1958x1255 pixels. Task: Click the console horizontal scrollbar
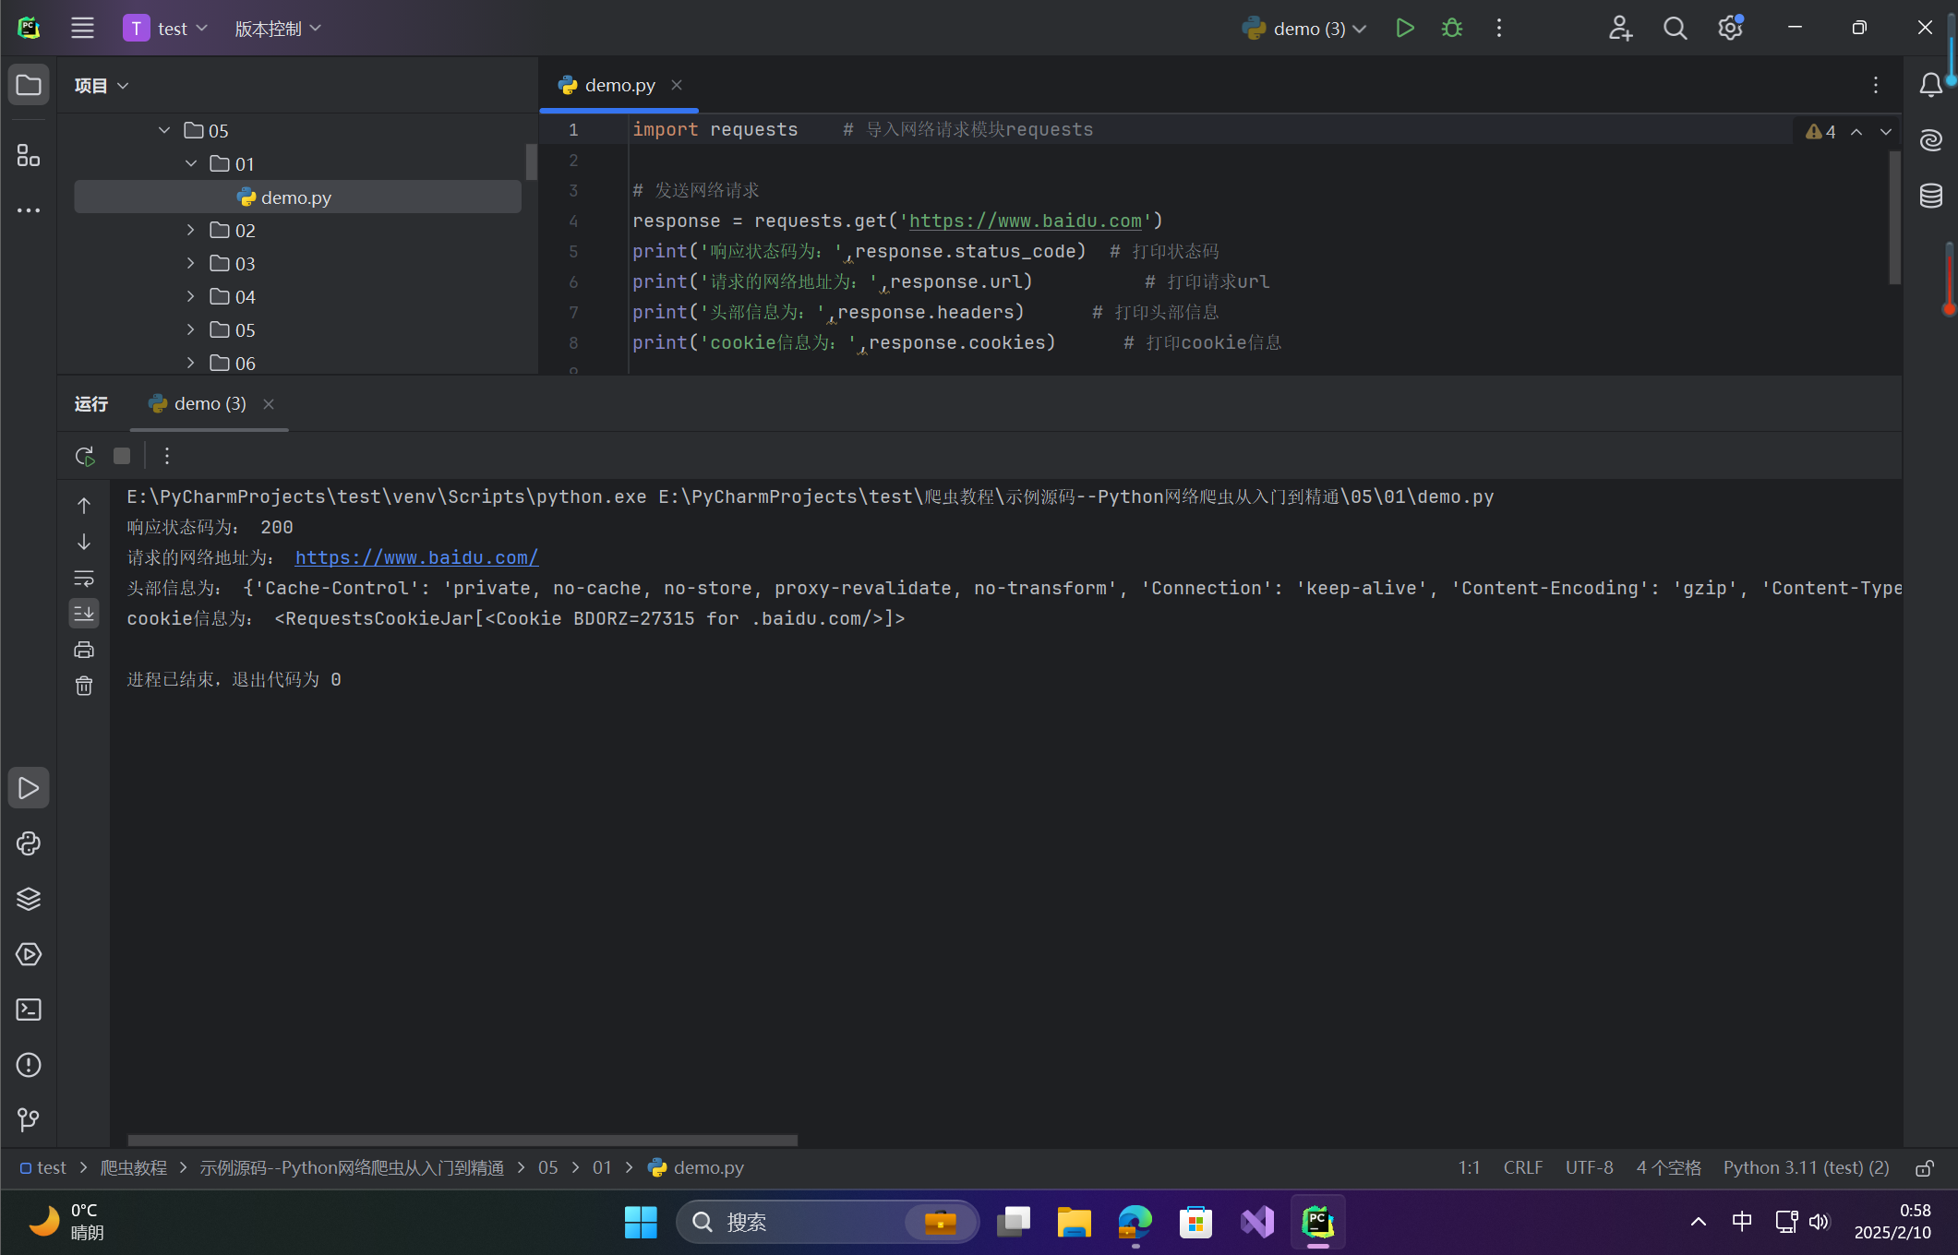pos(462,1140)
